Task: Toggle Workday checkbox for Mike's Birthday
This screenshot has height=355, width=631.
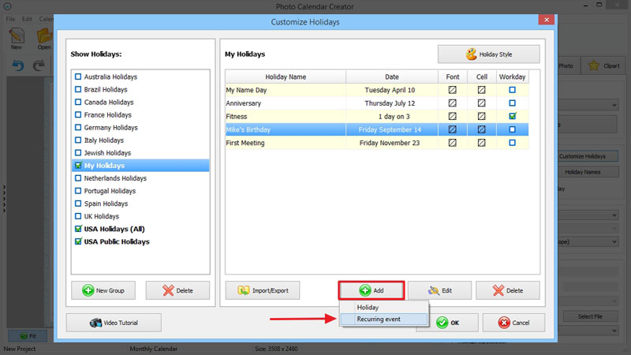Action: click(x=512, y=129)
